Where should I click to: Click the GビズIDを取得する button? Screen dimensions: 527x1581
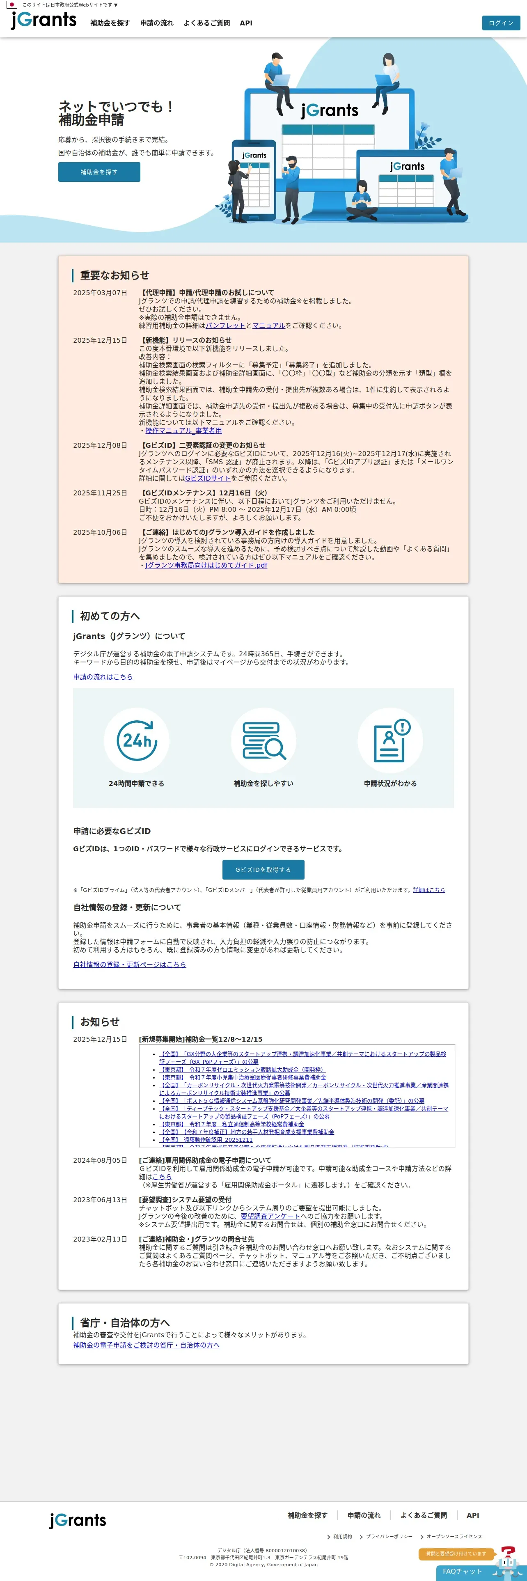[x=263, y=869]
